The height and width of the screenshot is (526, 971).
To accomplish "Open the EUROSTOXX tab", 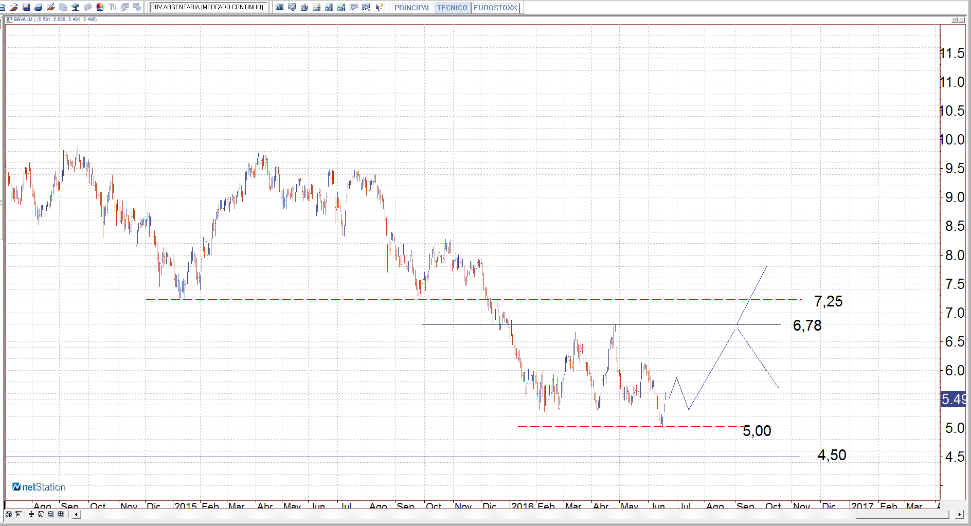I will tap(495, 8).
